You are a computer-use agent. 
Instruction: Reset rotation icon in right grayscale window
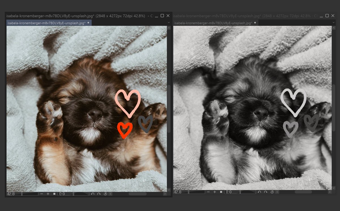[272, 192]
